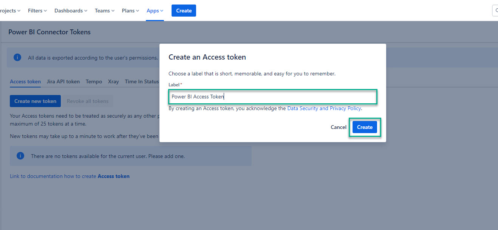Open the Xray tab
Image resolution: width=498 pixels, height=230 pixels.
tap(113, 81)
